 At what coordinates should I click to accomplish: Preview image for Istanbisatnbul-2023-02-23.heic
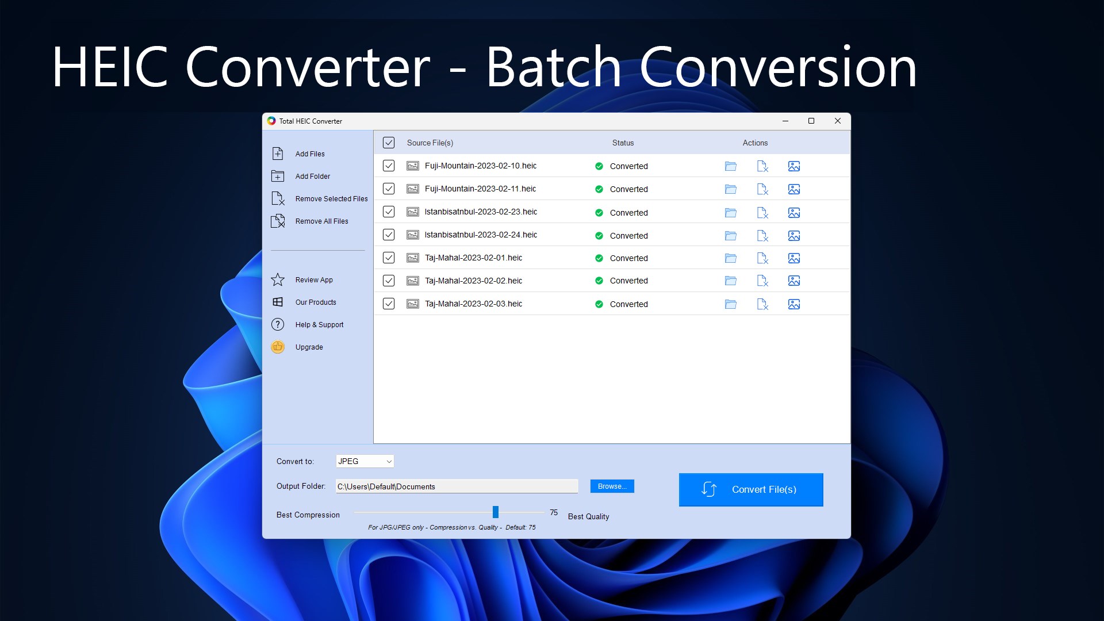(x=793, y=213)
